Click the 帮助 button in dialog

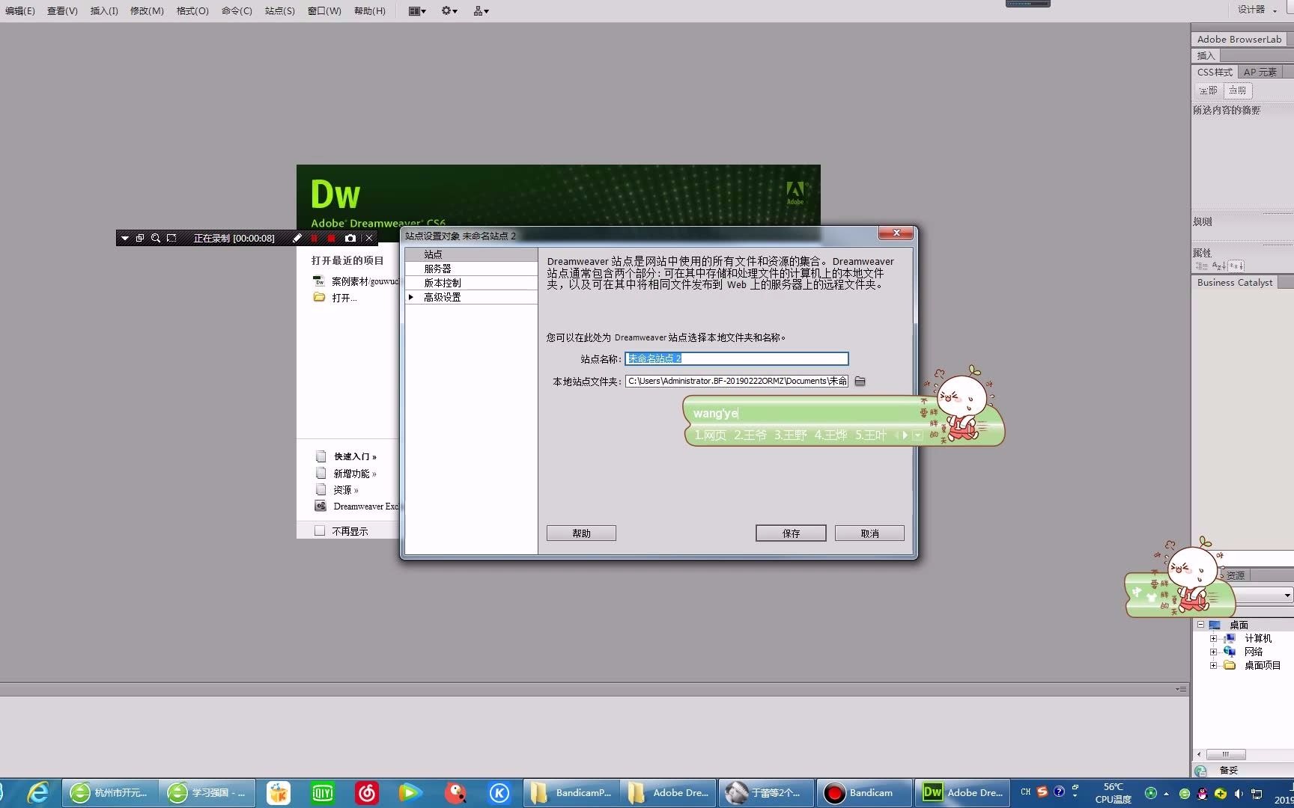(581, 533)
